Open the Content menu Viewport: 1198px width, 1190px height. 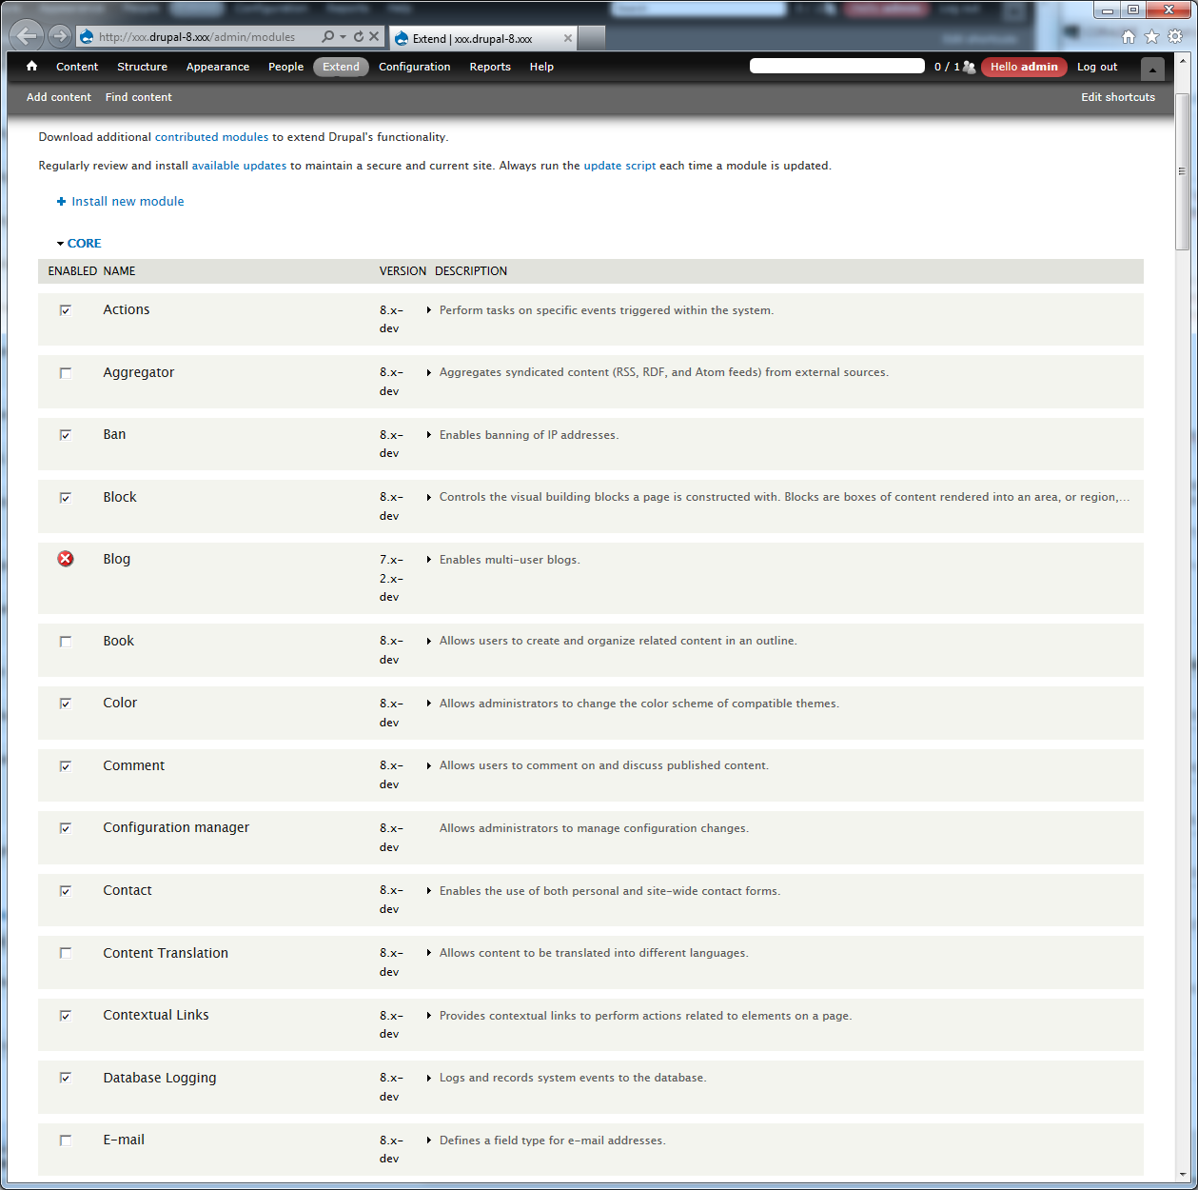[x=77, y=67]
